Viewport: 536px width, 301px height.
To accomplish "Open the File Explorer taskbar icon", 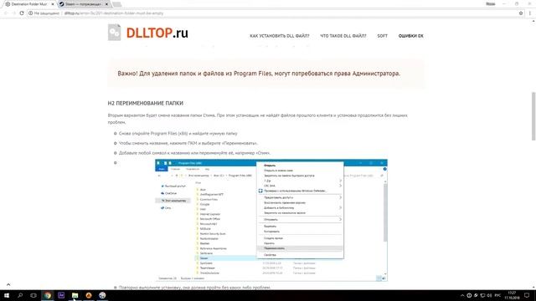I will (x=75, y=295).
